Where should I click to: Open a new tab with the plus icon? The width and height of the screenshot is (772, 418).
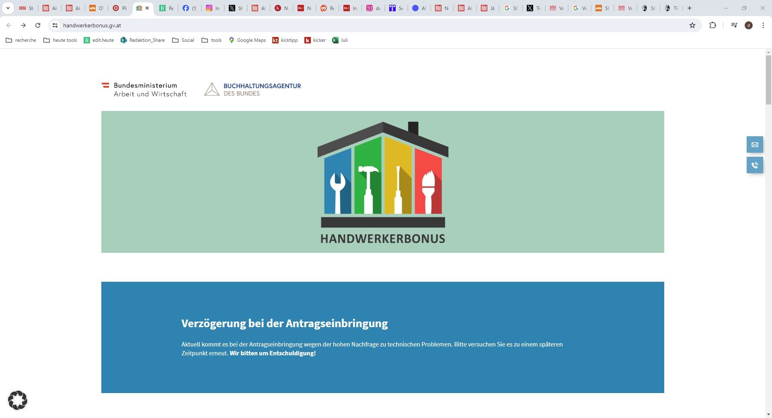pos(689,8)
